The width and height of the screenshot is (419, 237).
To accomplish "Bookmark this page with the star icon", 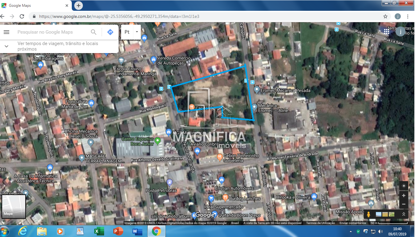I will 385,16.
